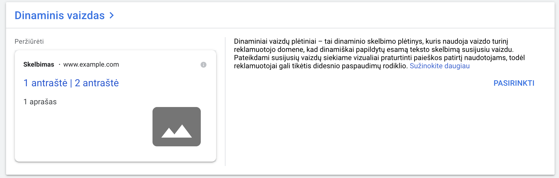Viewport: 559px width, 178px height.
Task: Click the 1 antraštė headline text
Action: (x=45, y=83)
